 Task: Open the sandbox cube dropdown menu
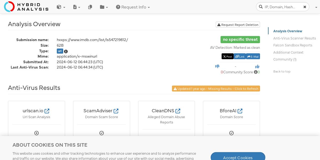point(61,7)
